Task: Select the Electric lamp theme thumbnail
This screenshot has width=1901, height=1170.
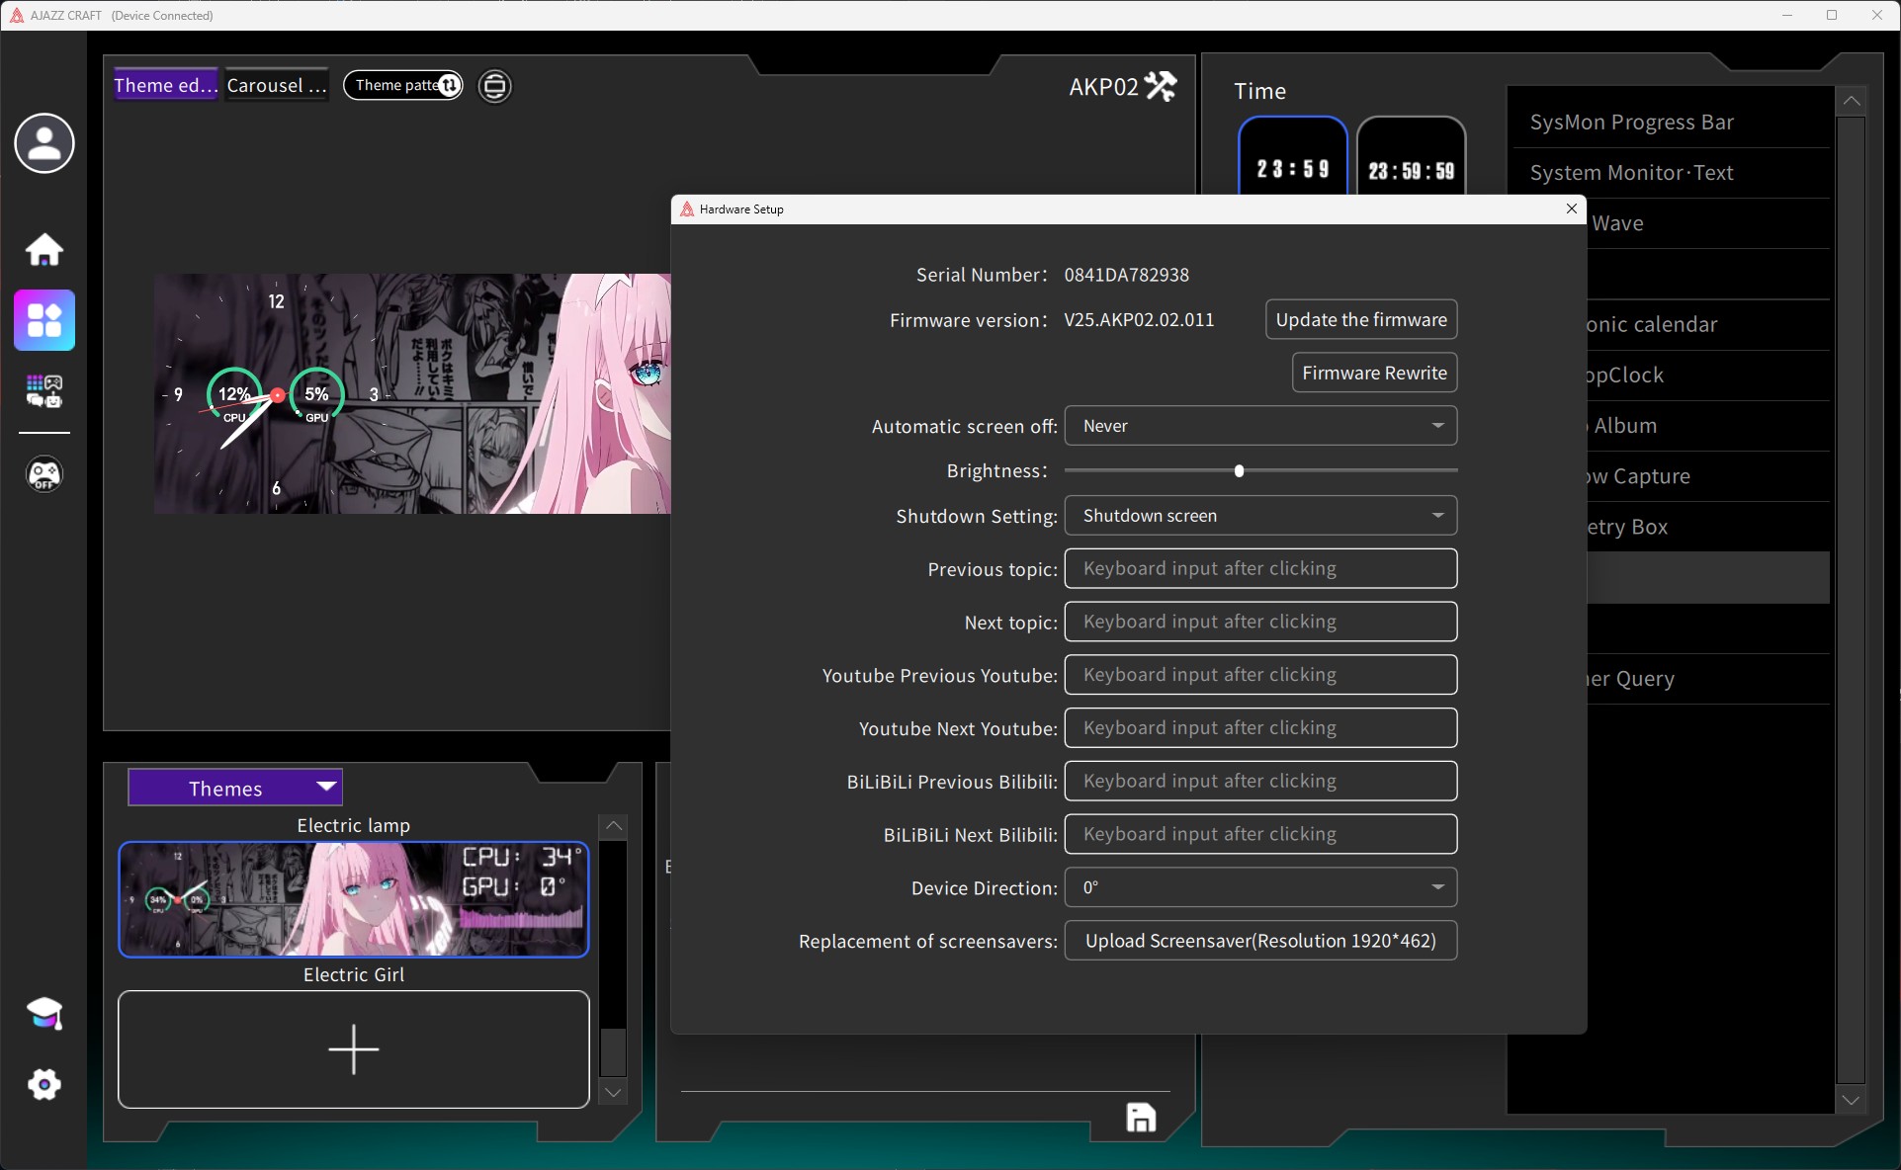Action: point(354,899)
